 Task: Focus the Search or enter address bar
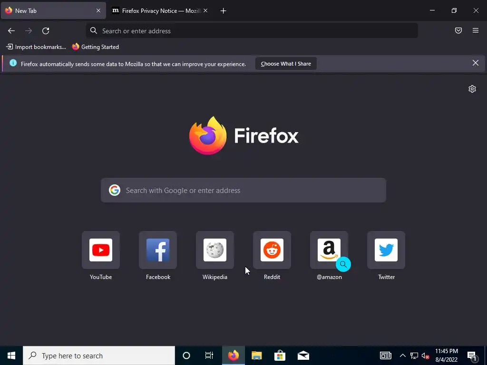click(252, 31)
